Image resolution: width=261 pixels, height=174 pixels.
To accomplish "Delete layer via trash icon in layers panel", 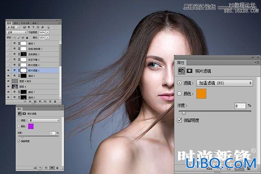I will tap(55, 101).
